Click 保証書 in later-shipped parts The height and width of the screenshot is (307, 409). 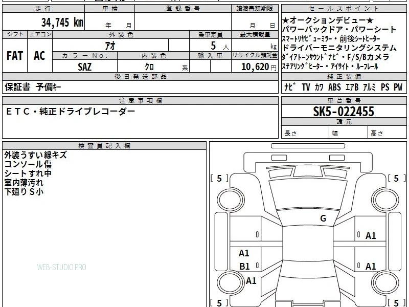[17, 86]
